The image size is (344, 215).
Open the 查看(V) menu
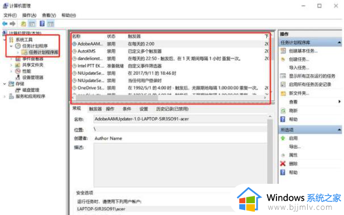(x=49, y=15)
